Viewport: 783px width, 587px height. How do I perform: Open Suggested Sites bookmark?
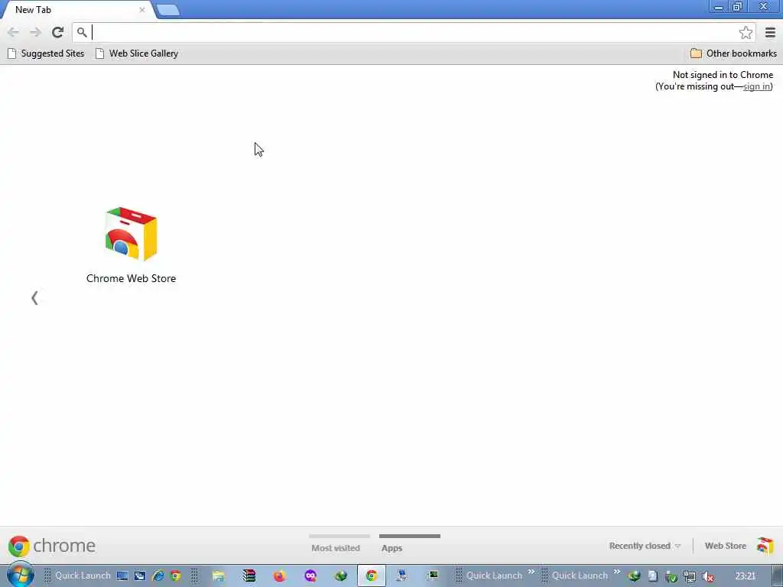(x=46, y=54)
